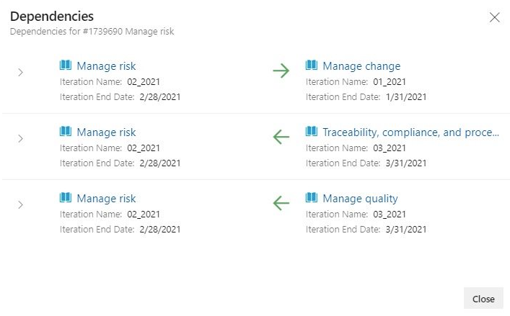Screen dimensions: 510x316
Task: Open Manage risk link in Traceability row
Action: point(106,132)
